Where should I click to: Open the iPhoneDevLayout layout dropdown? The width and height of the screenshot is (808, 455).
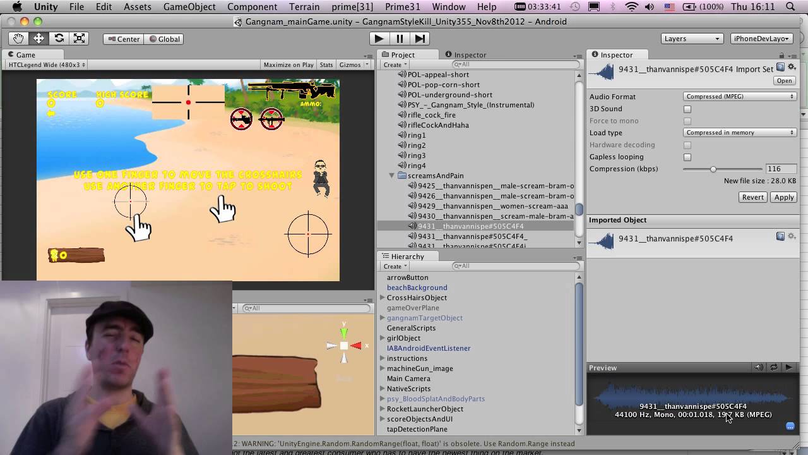[x=762, y=39]
